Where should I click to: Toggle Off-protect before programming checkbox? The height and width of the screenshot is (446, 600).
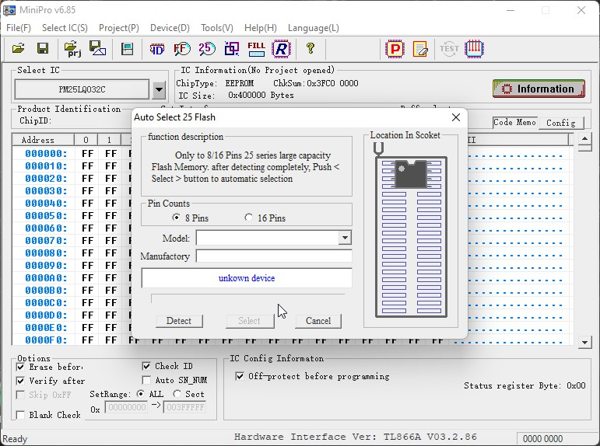[x=240, y=377]
